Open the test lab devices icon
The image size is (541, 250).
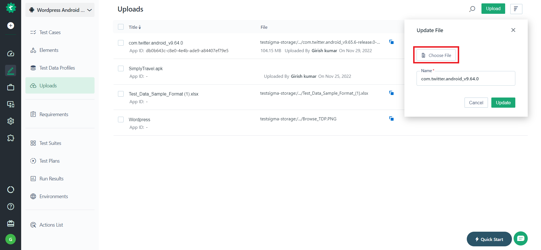pyautogui.click(x=11, y=104)
